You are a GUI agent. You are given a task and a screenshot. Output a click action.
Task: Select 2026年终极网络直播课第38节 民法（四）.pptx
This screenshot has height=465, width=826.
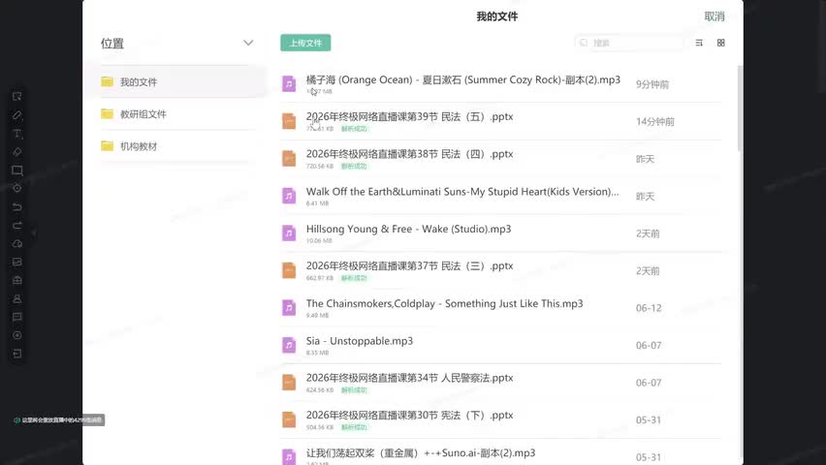409,154
